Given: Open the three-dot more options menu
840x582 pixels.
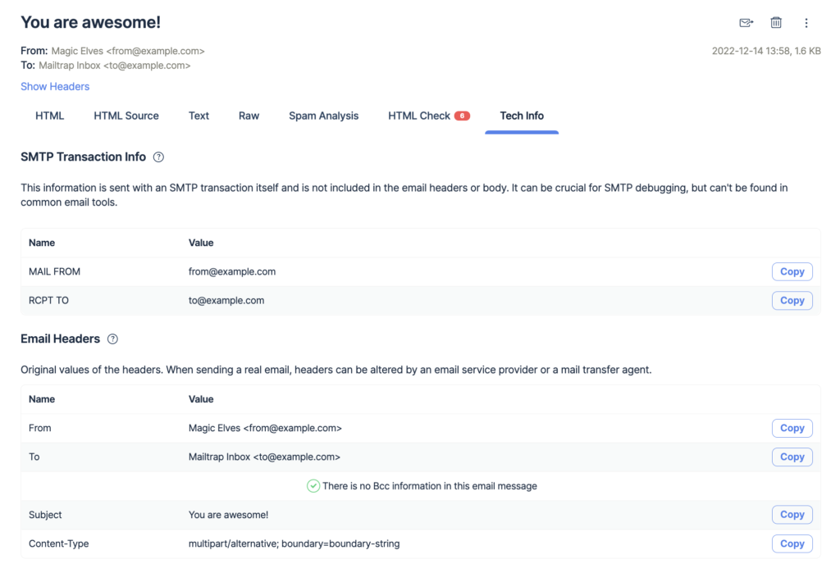Looking at the screenshot, I should coord(806,22).
